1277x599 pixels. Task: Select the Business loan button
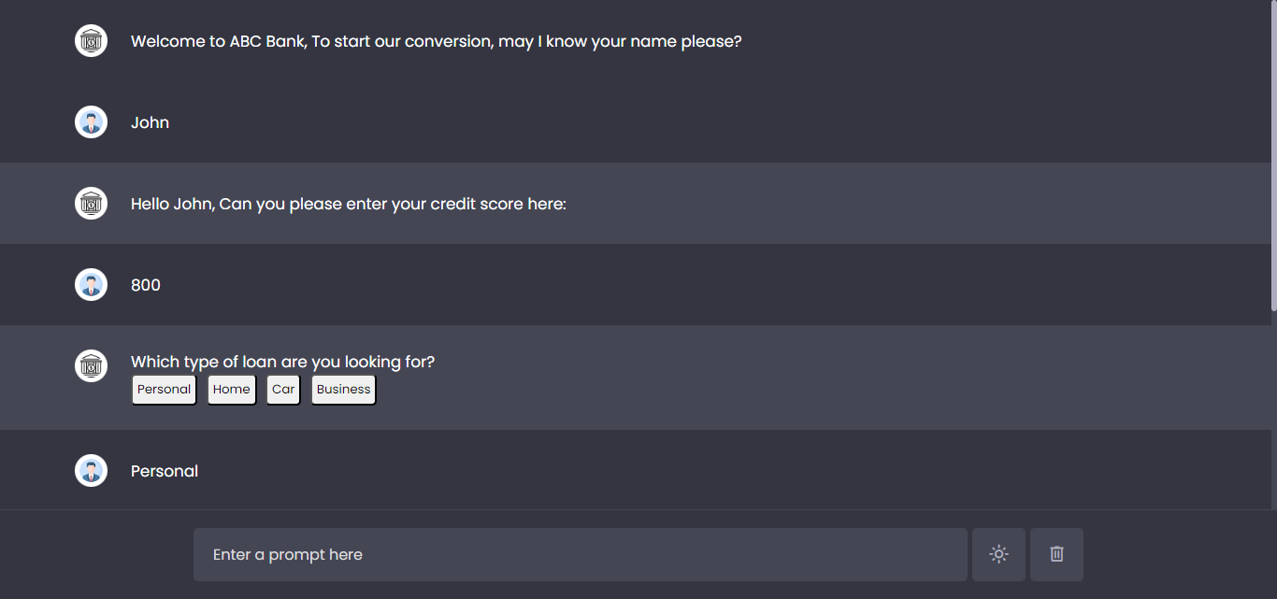click(x=343, y=390)
